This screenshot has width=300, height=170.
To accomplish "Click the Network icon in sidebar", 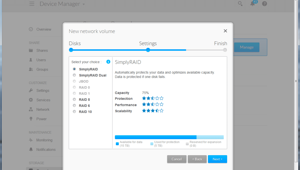I will coord(31,109).
